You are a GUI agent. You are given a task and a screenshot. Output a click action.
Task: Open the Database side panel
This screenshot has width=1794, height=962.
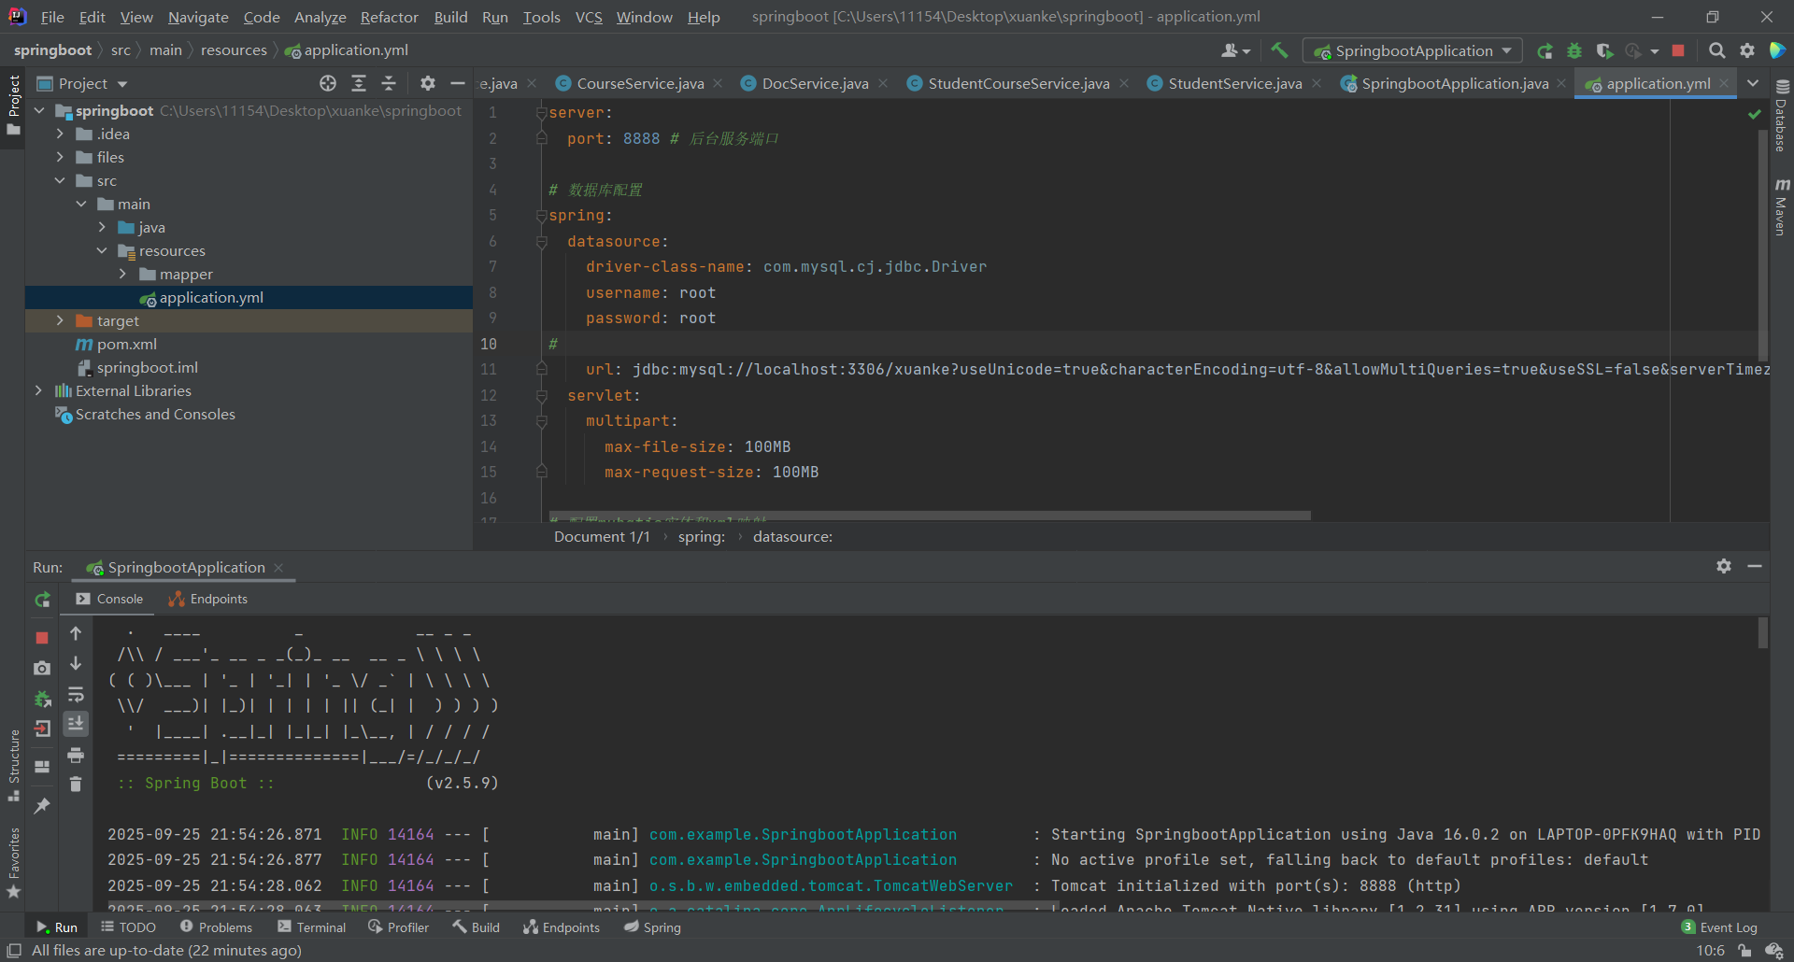pyautogui.click(x=1781, y=116)
